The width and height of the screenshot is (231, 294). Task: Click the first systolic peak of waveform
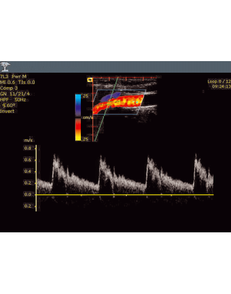pyautogui.click(x=54, y=156)
